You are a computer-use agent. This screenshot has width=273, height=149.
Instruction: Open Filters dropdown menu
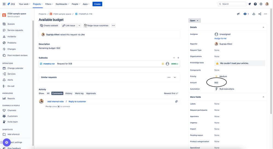tap(49, 4)
